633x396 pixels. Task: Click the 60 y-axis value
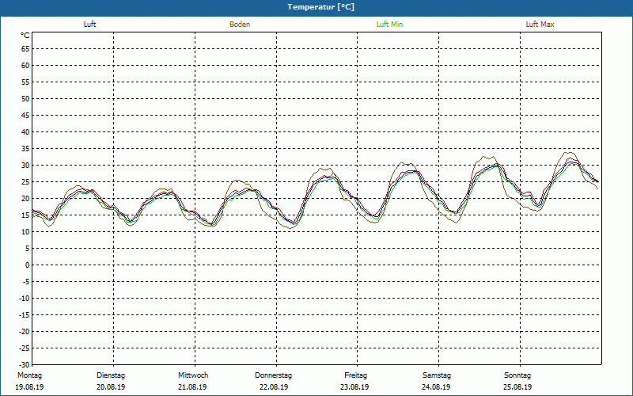coord(25,66)
